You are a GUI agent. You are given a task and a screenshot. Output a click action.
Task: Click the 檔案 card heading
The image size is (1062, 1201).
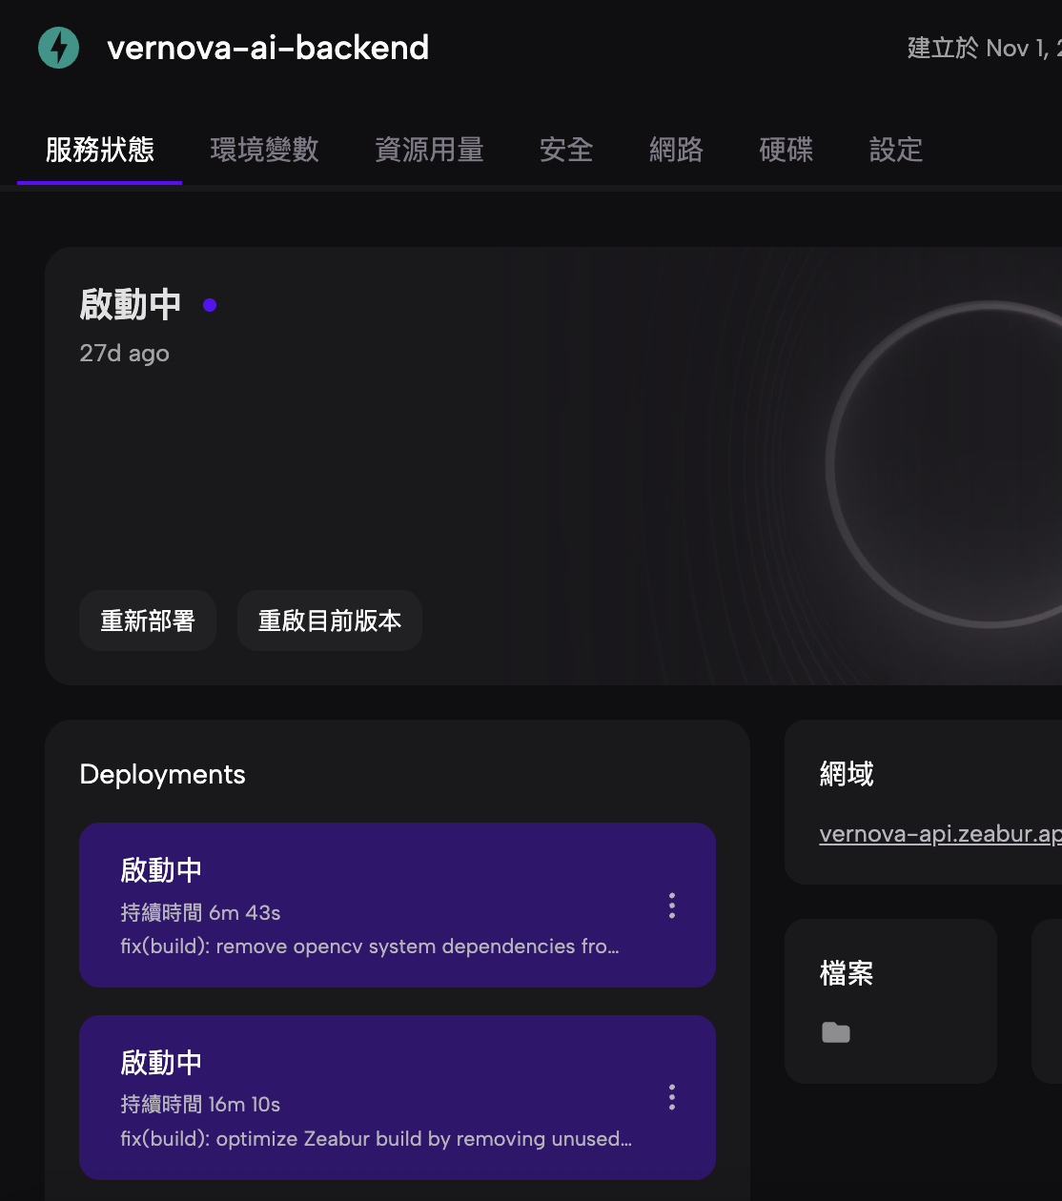click(x=847, y=973)
